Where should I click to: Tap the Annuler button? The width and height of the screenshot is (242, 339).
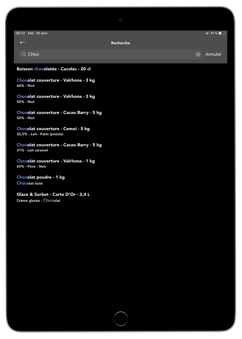pyautogui.click(x=213, y=54)
